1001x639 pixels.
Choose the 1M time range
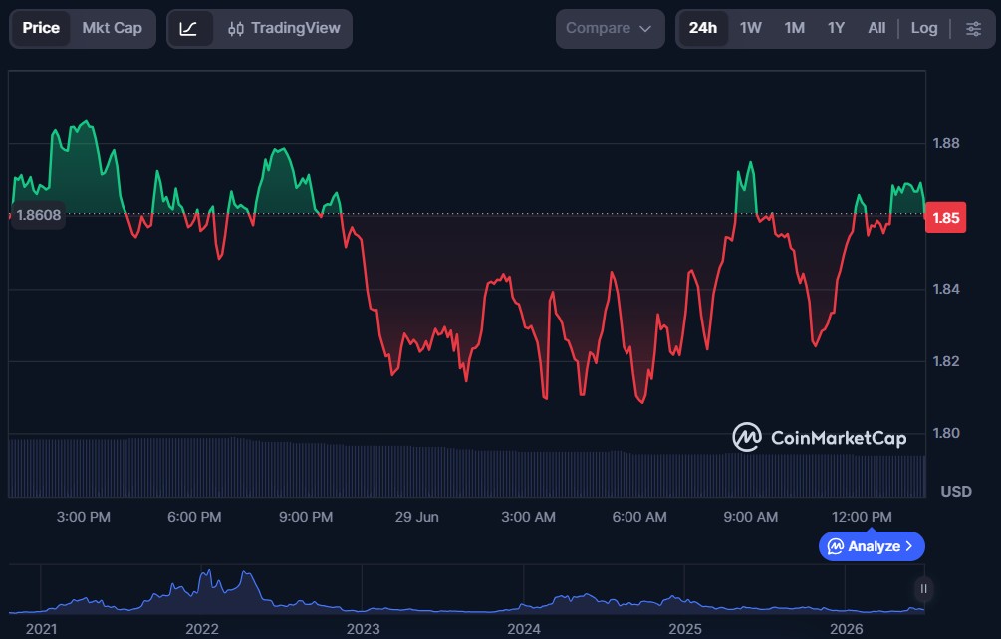click(794, 29)
